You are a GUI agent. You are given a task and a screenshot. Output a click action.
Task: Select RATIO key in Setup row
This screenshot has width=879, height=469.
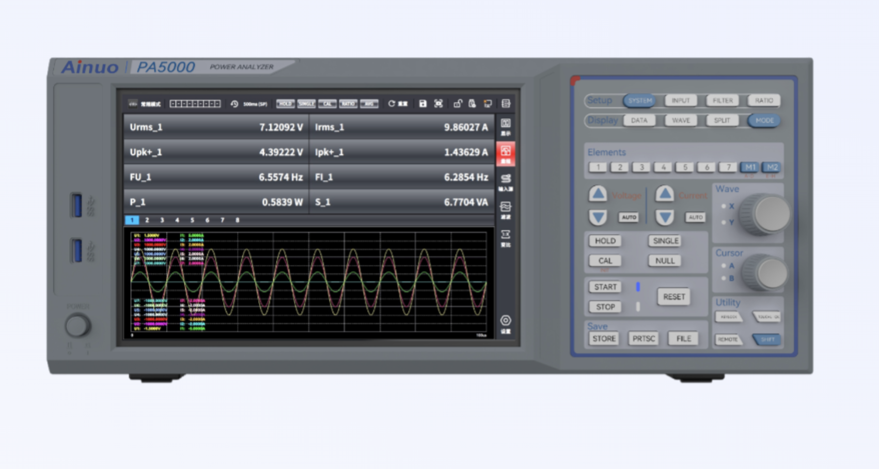coord(764,100)
